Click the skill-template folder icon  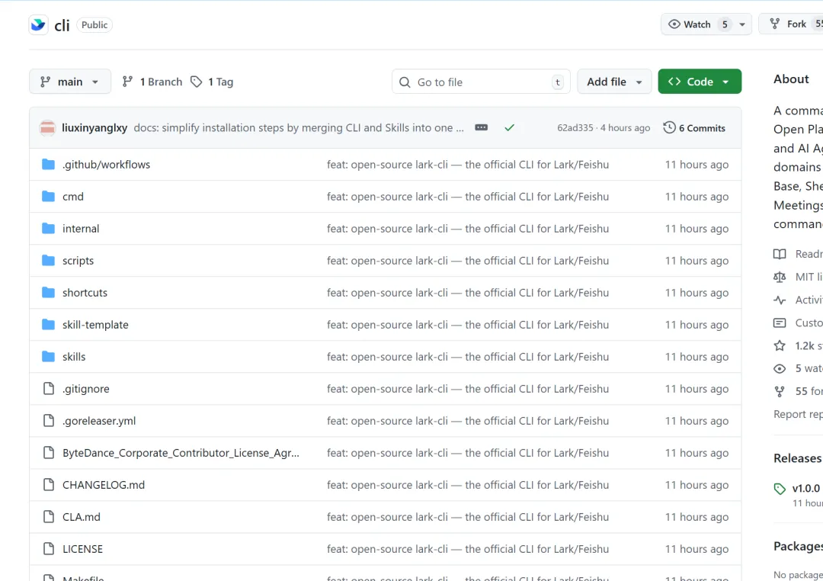[x=48, y=325]
